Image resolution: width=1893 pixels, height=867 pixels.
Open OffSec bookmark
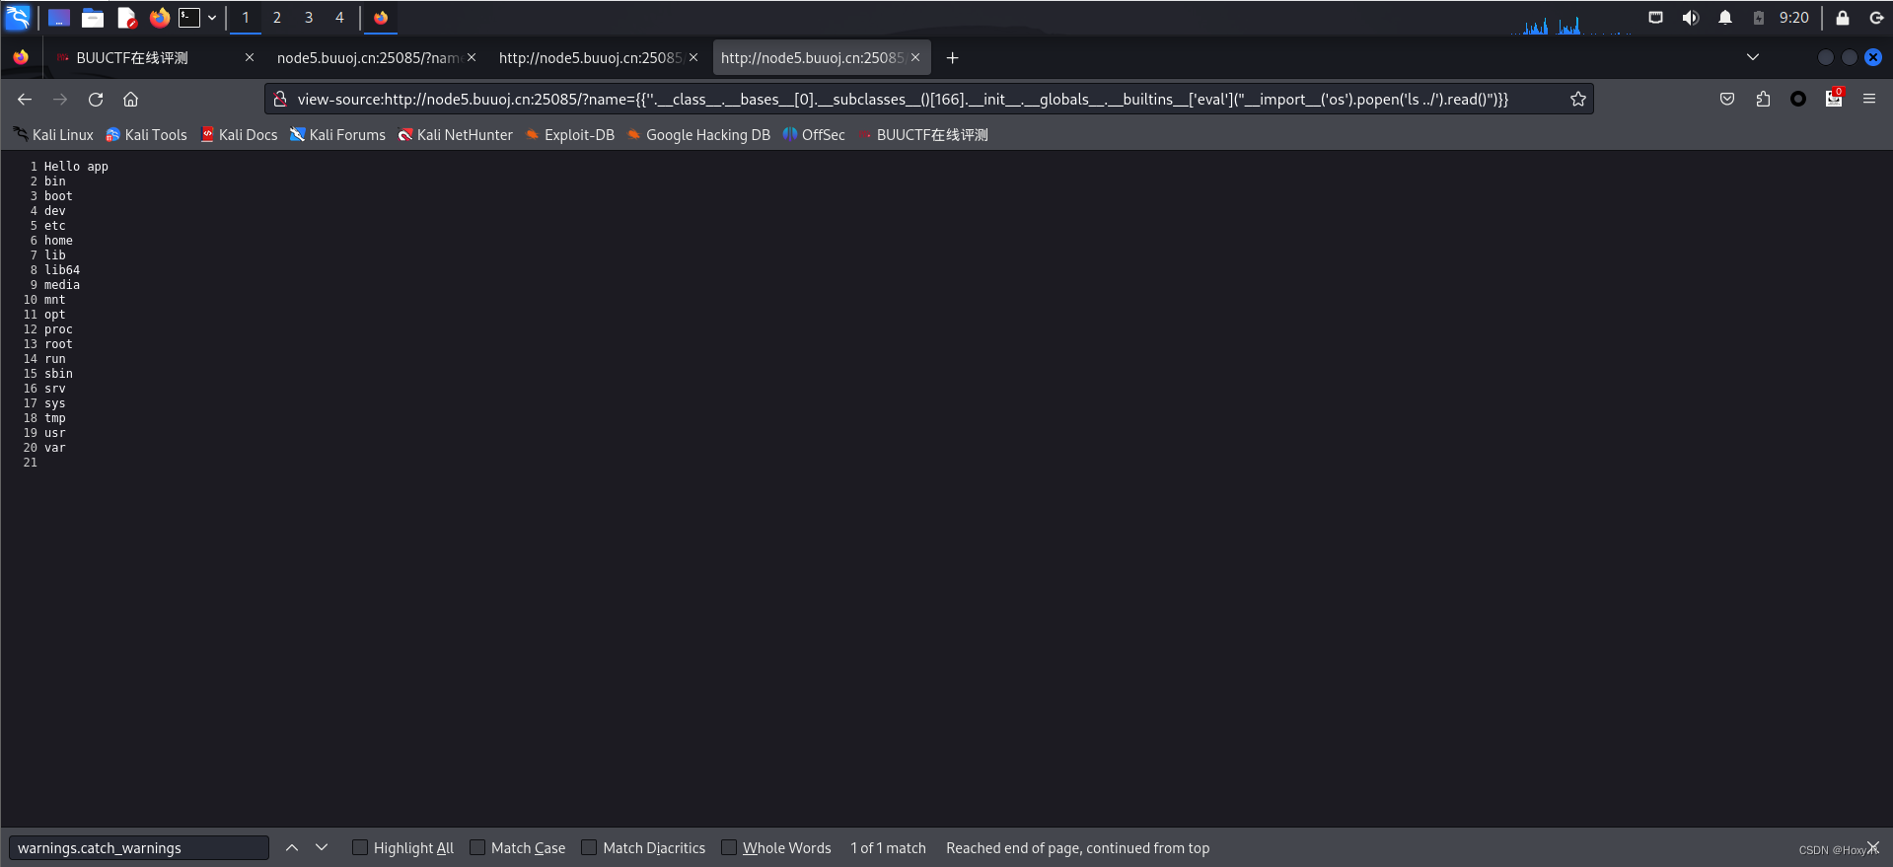[x=814, y=135]
